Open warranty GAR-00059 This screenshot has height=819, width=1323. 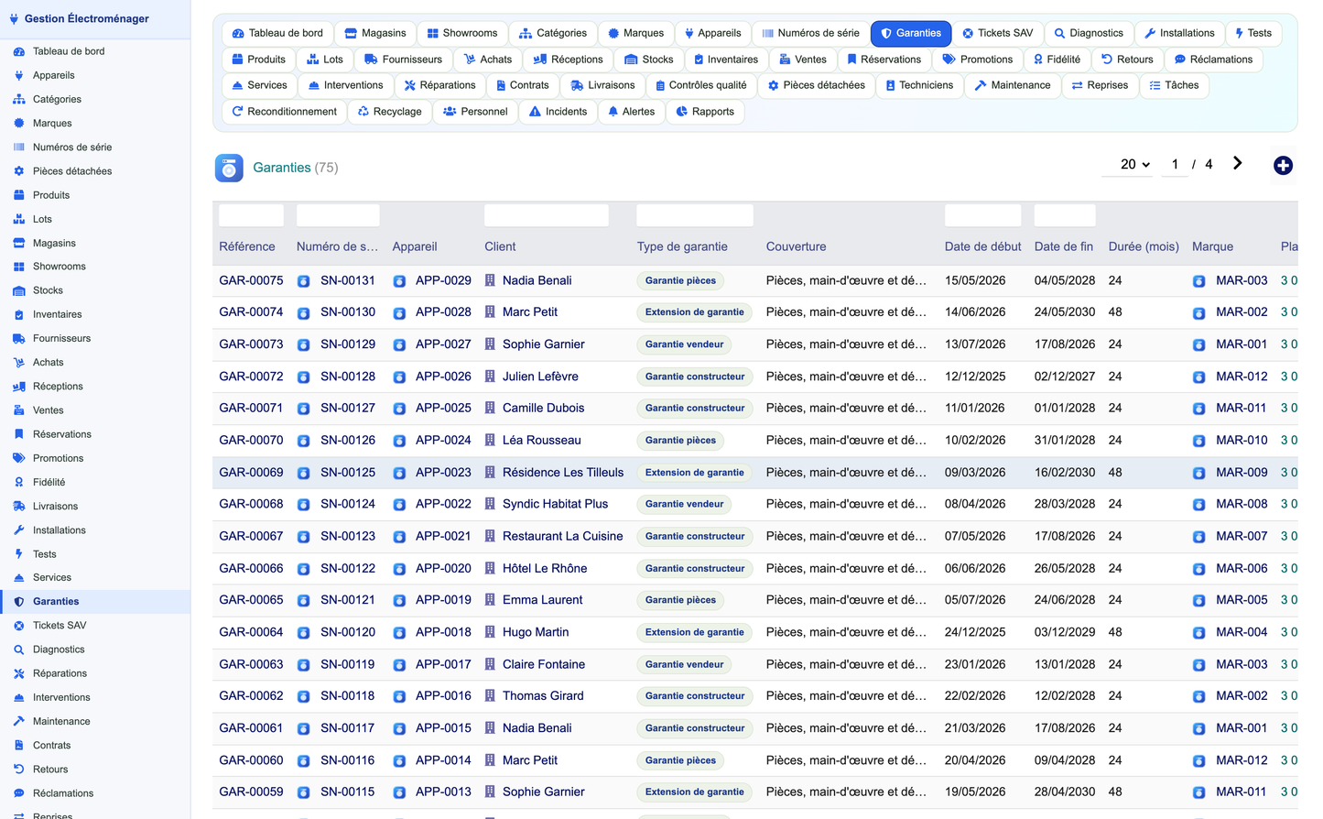click(251, 792)
